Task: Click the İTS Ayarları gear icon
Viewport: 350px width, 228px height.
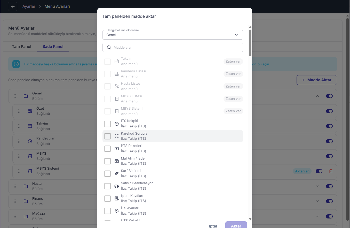Action: pyautogui.click(x=117, y=211)
